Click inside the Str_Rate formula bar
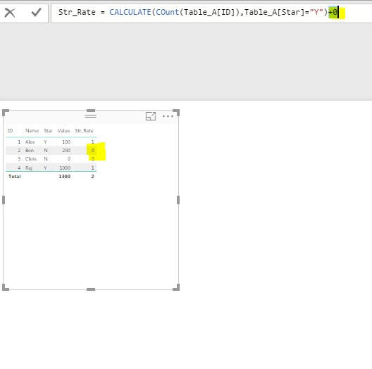 click(x=211, y=13)
